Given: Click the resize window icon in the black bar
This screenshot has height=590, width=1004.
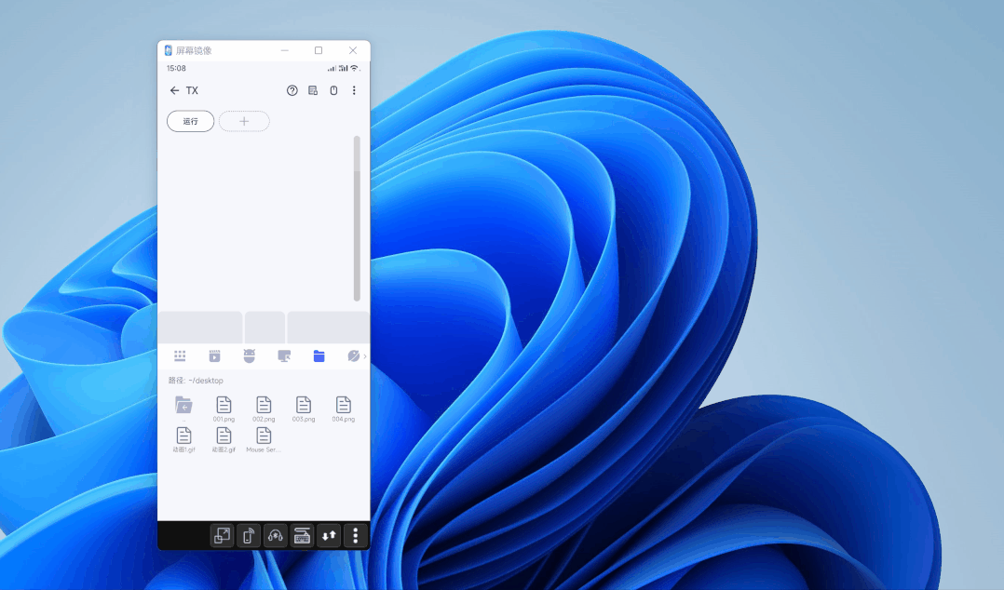Looking at the screenshot, I should click(223, 536).
